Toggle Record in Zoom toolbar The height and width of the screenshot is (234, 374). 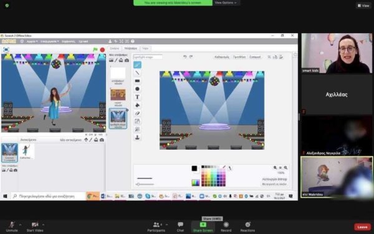226,227
